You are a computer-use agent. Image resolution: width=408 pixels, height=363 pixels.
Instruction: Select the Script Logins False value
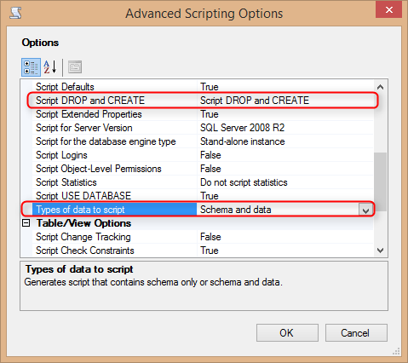[x=210, y=155]
